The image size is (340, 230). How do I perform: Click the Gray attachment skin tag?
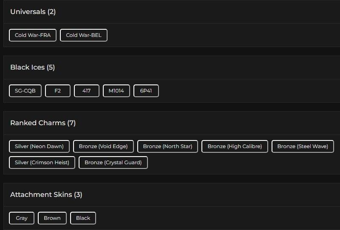coord(22,218)
